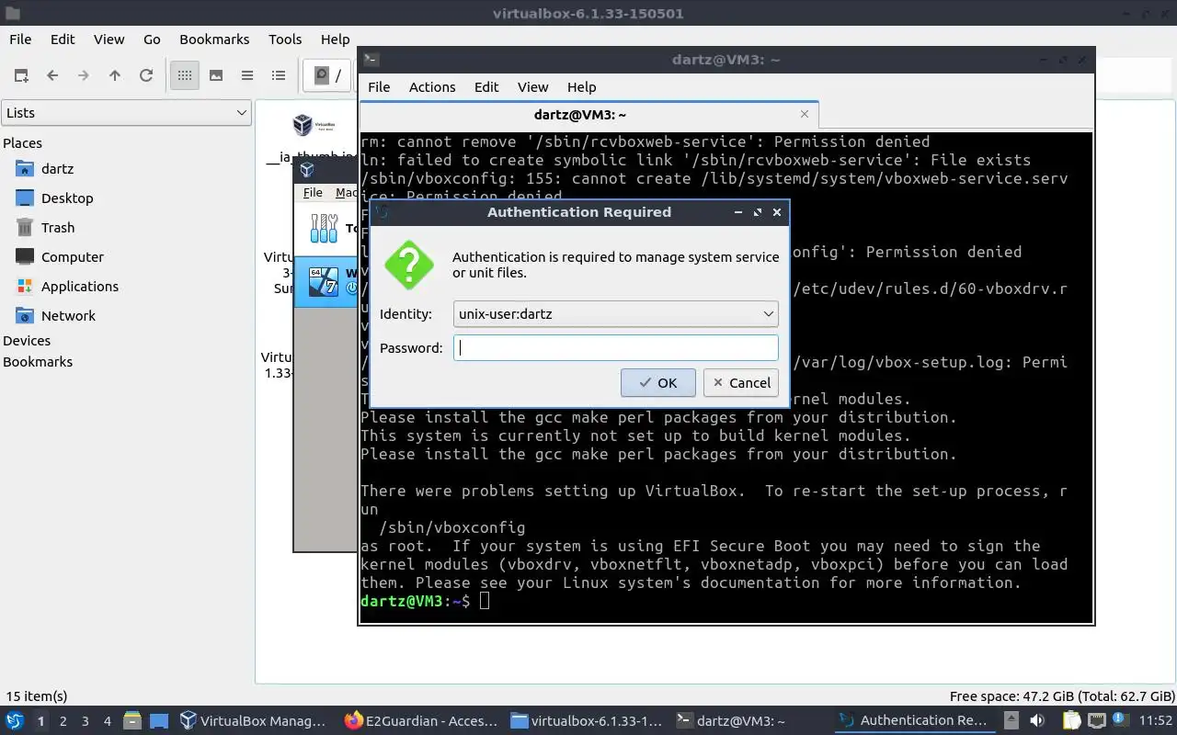Screen dimensions: 1177x735
Task: Select the dartz@VM3 terminal tab
Action: 588,115
